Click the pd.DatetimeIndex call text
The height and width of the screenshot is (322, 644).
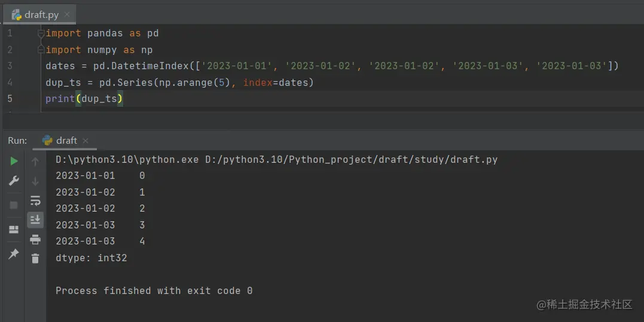tap(141, 66)
